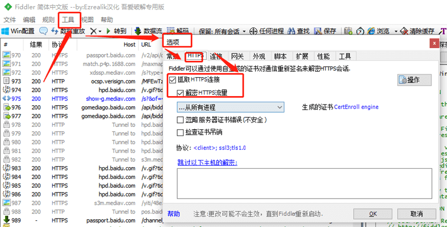Switch to the 外观 tab
The width and height of the screenshot is (447, 227).
tap(259, 56)
